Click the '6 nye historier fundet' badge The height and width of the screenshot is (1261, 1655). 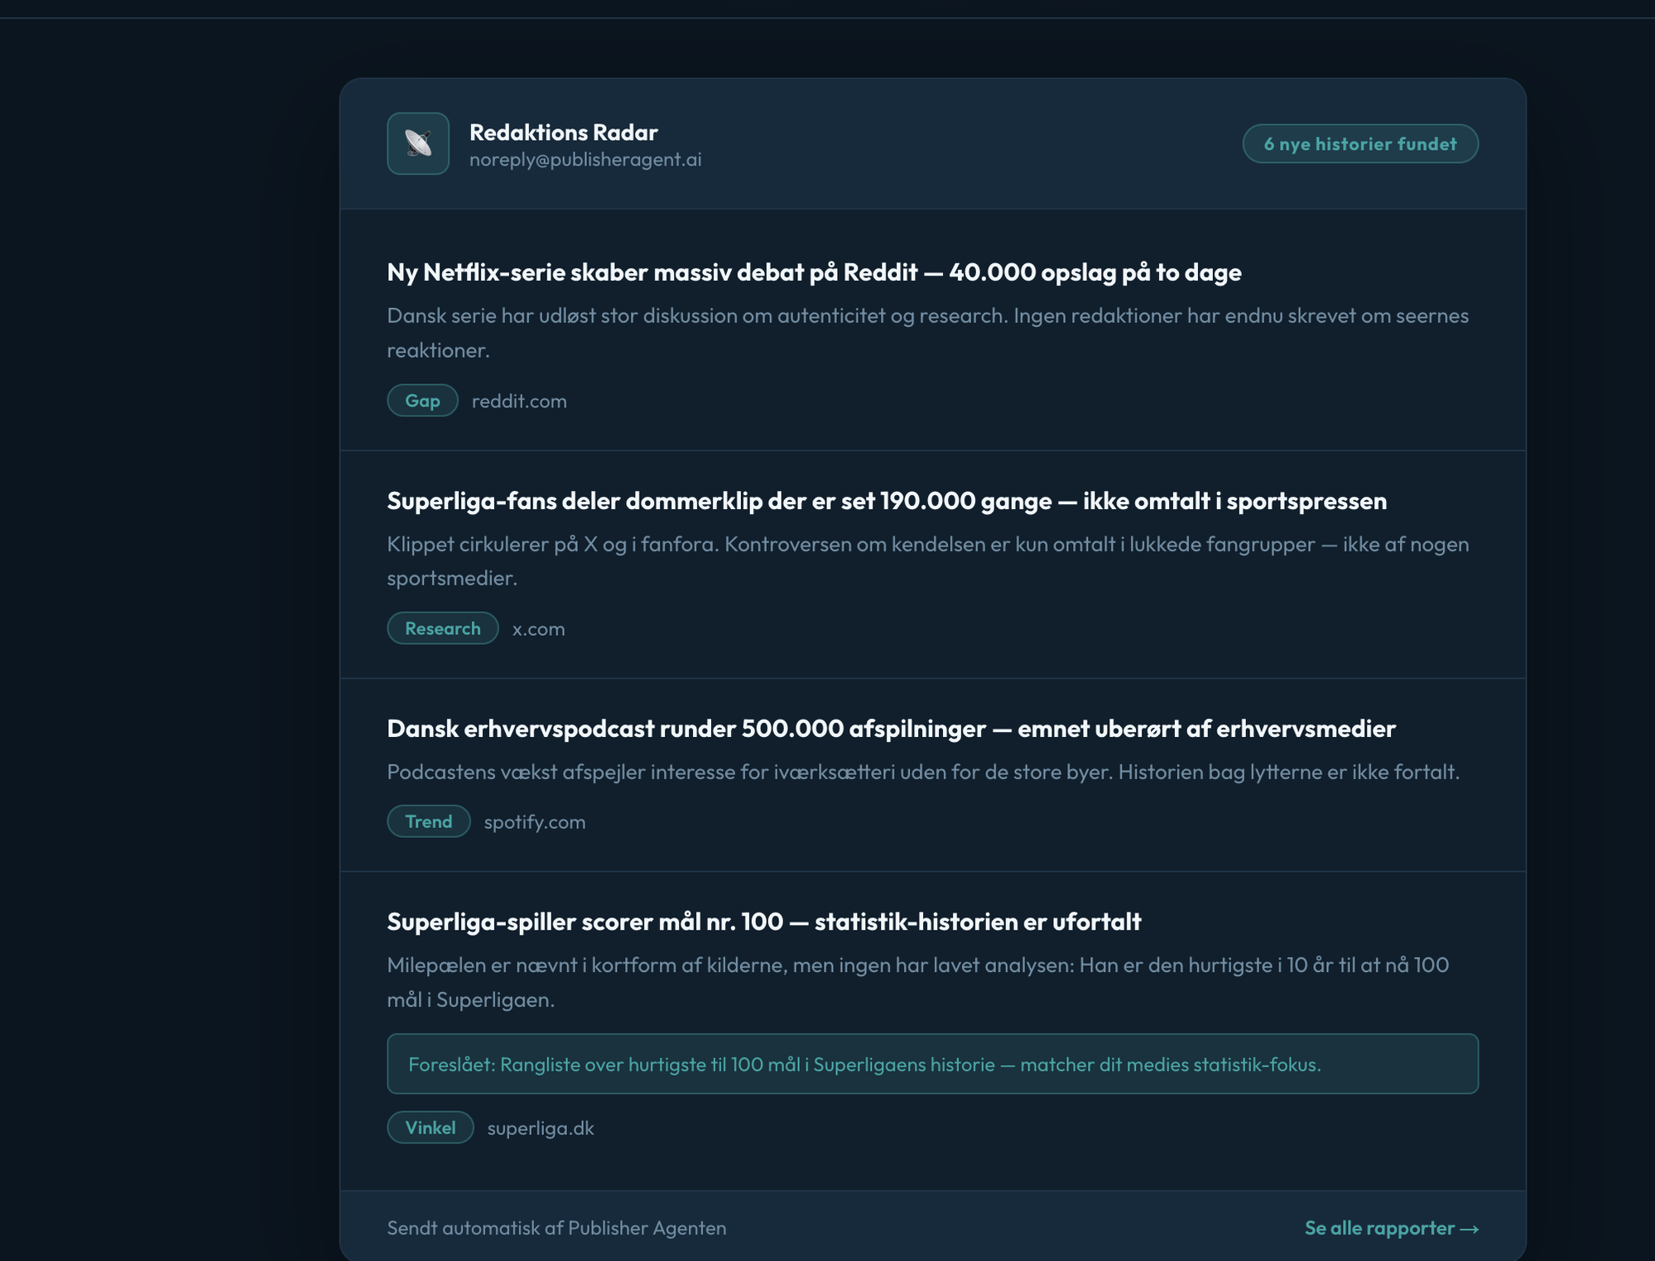tap(1359, 143)
